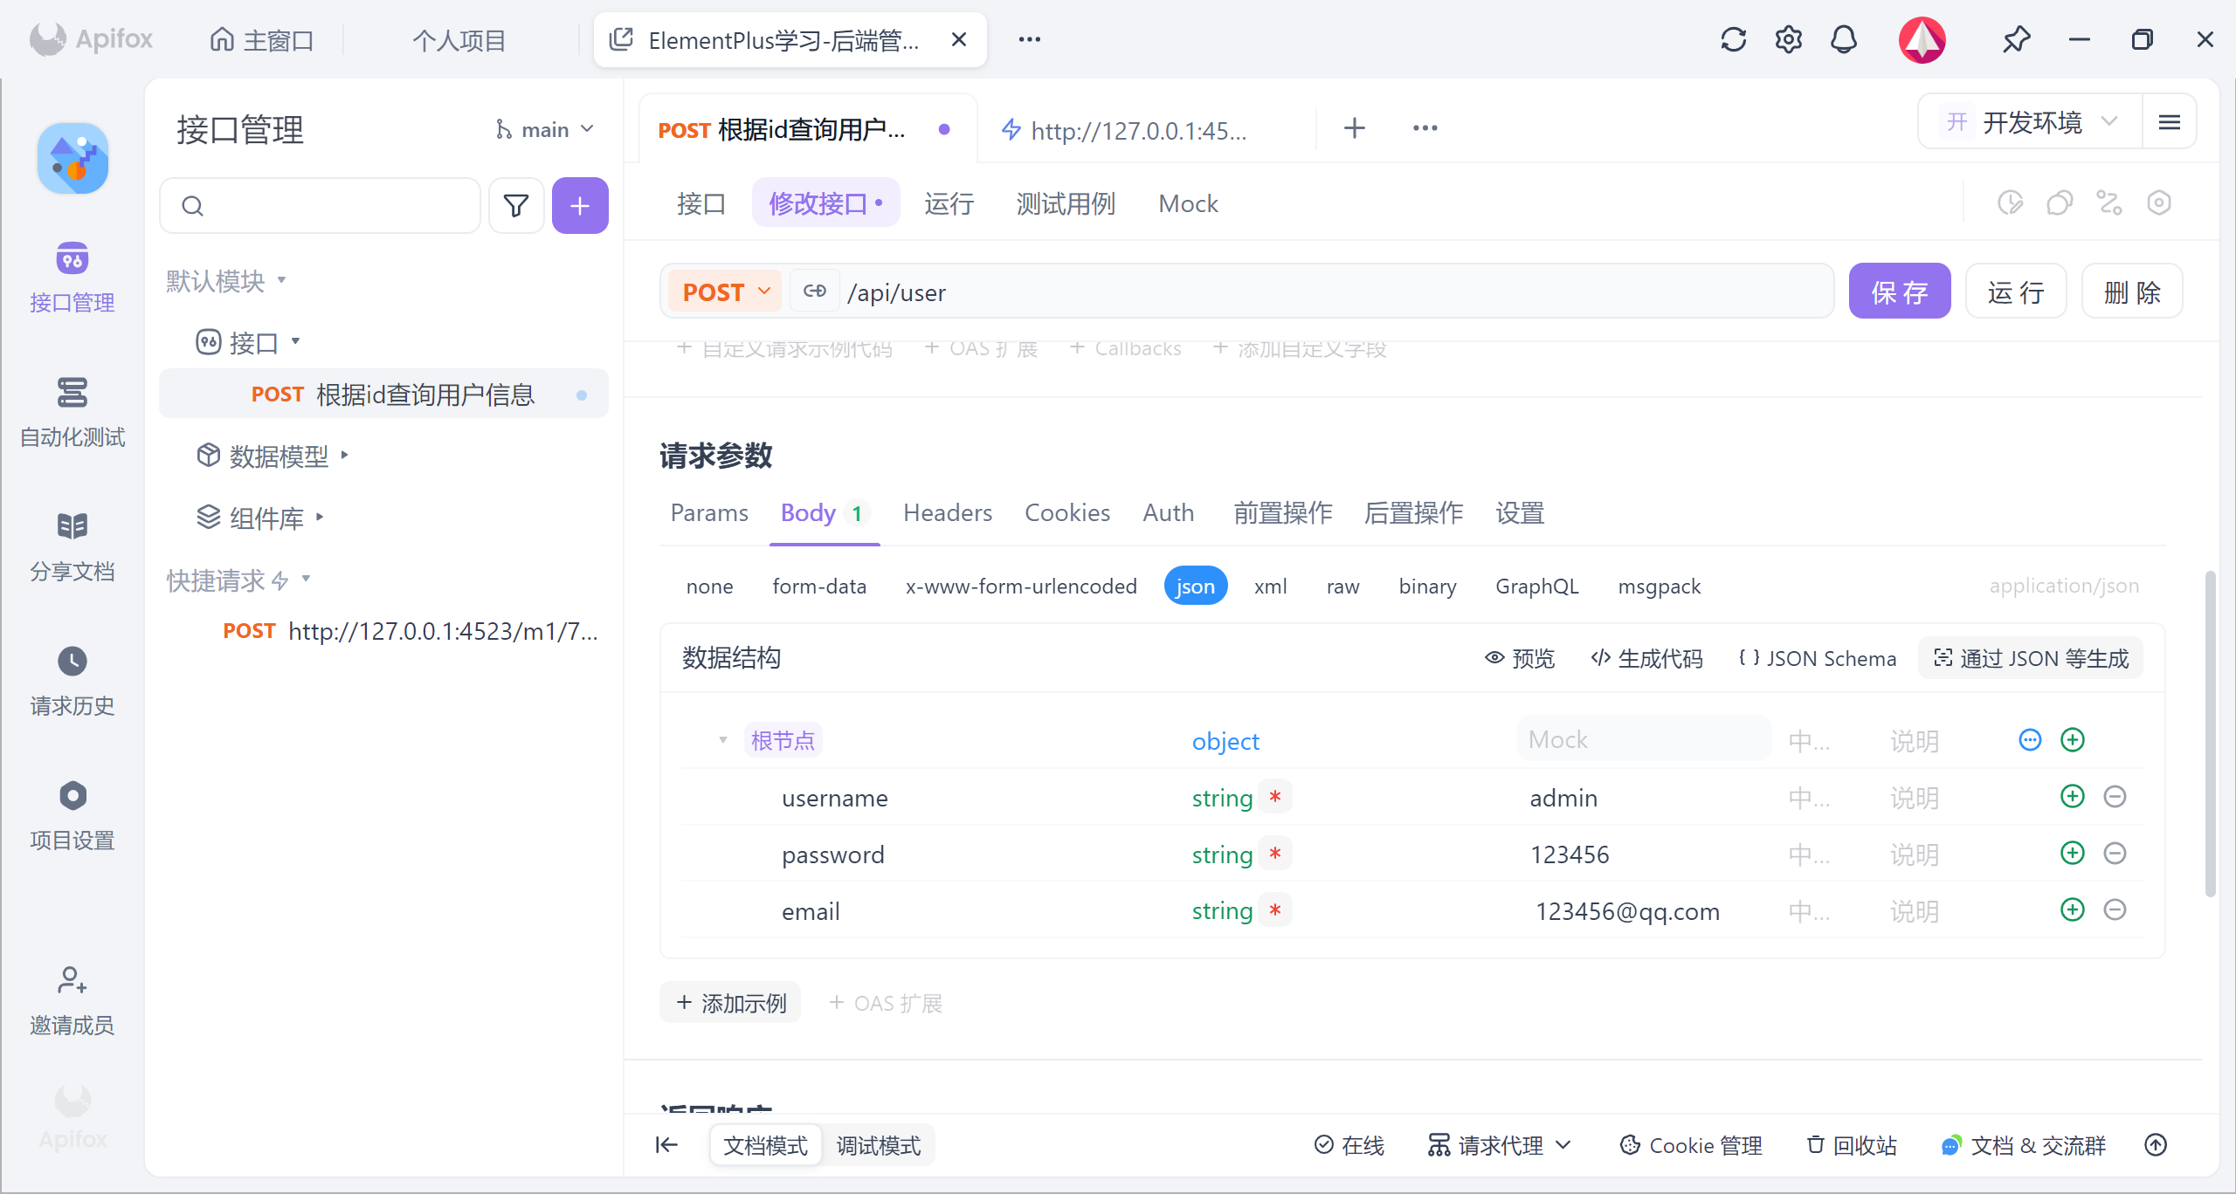The height and width of the screenshot is (1194, 2236).
Task: Add child node to 根节点 row
Action: click(x=2072, y=740)
